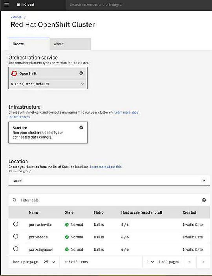Image resolution: width=212 pixels, height=276 pixels.
Task: Click the OpenShift red logo icon
Action: (14, 73)
